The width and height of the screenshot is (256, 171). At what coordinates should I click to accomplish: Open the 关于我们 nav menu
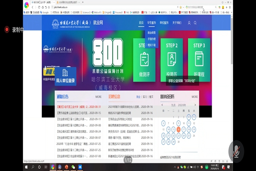pyautogui.click(x=177, y=23)
